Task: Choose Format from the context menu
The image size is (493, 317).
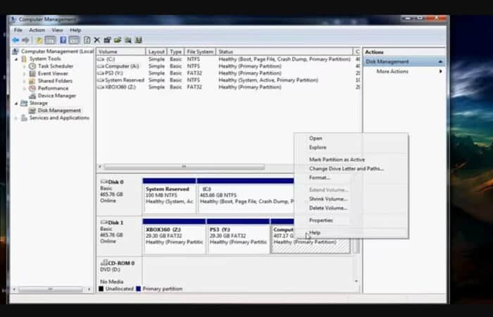Action: coord(351,178)
